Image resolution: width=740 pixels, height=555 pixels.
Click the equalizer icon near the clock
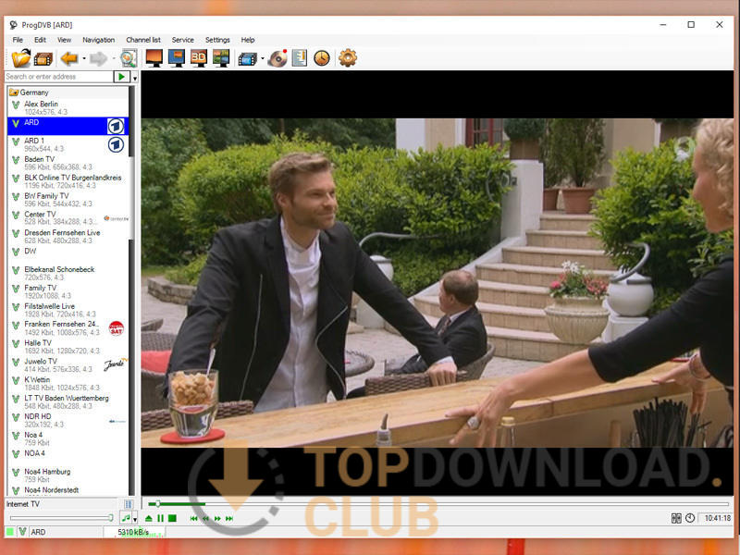pyautogui.click(x=676, y=518)
